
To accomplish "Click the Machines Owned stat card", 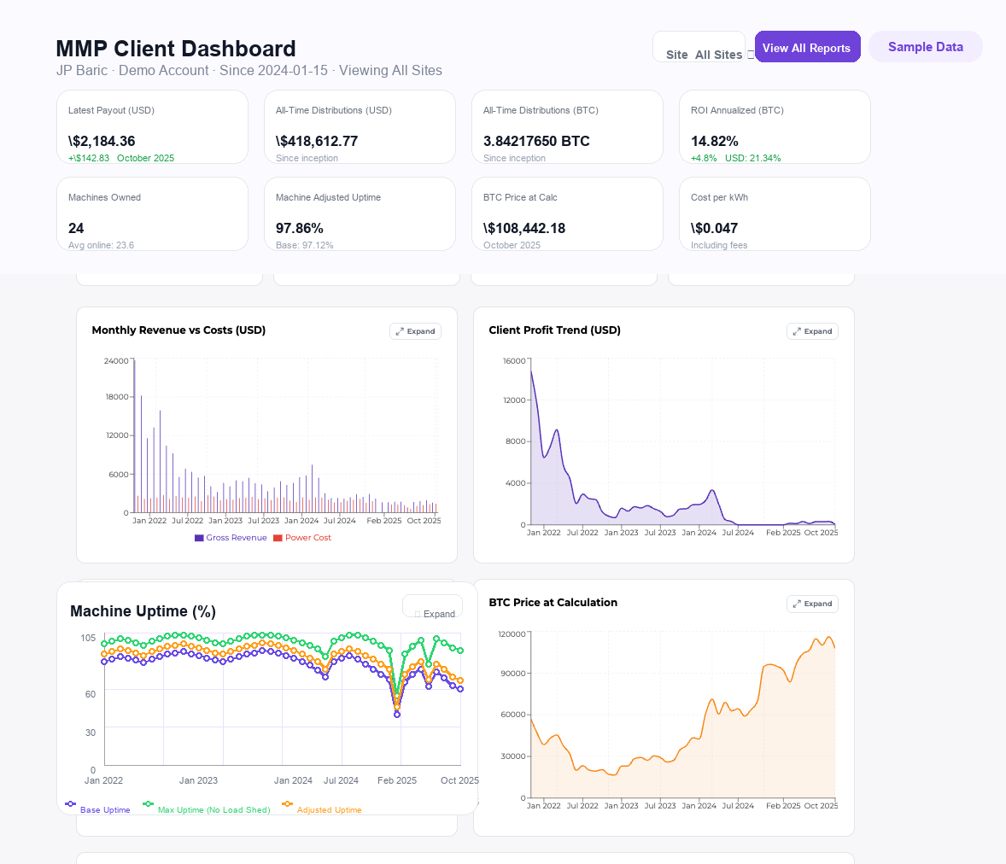I will (152, 213).
